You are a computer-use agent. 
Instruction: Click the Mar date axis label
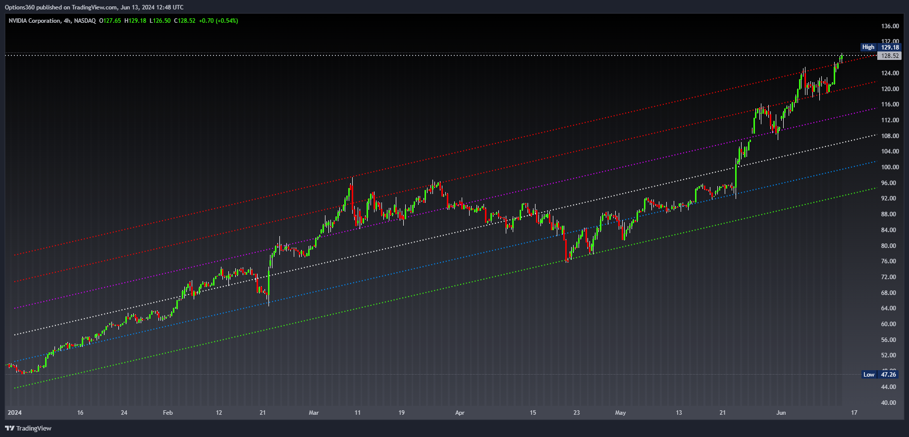314,413
